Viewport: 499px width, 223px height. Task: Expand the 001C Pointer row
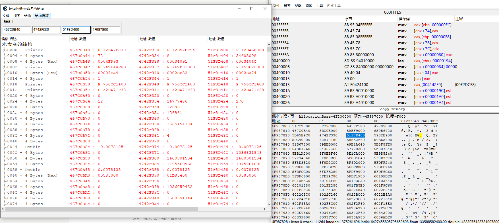(x=4, y=90)
